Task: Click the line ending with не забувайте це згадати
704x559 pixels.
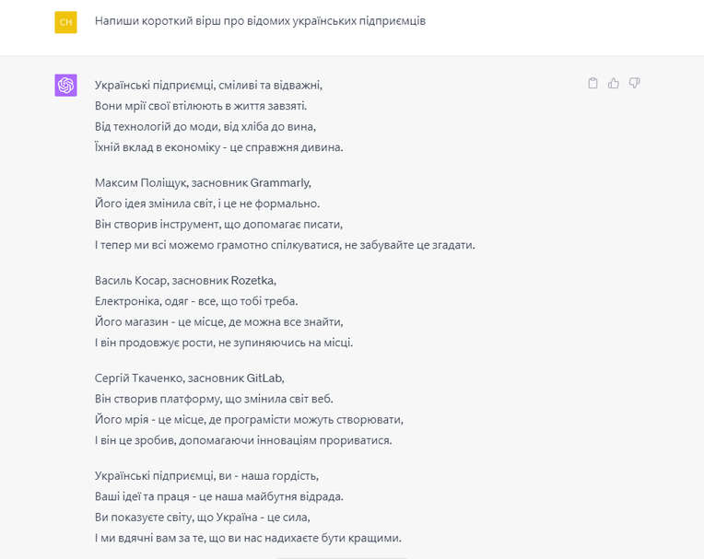Action: click(285, 245)
